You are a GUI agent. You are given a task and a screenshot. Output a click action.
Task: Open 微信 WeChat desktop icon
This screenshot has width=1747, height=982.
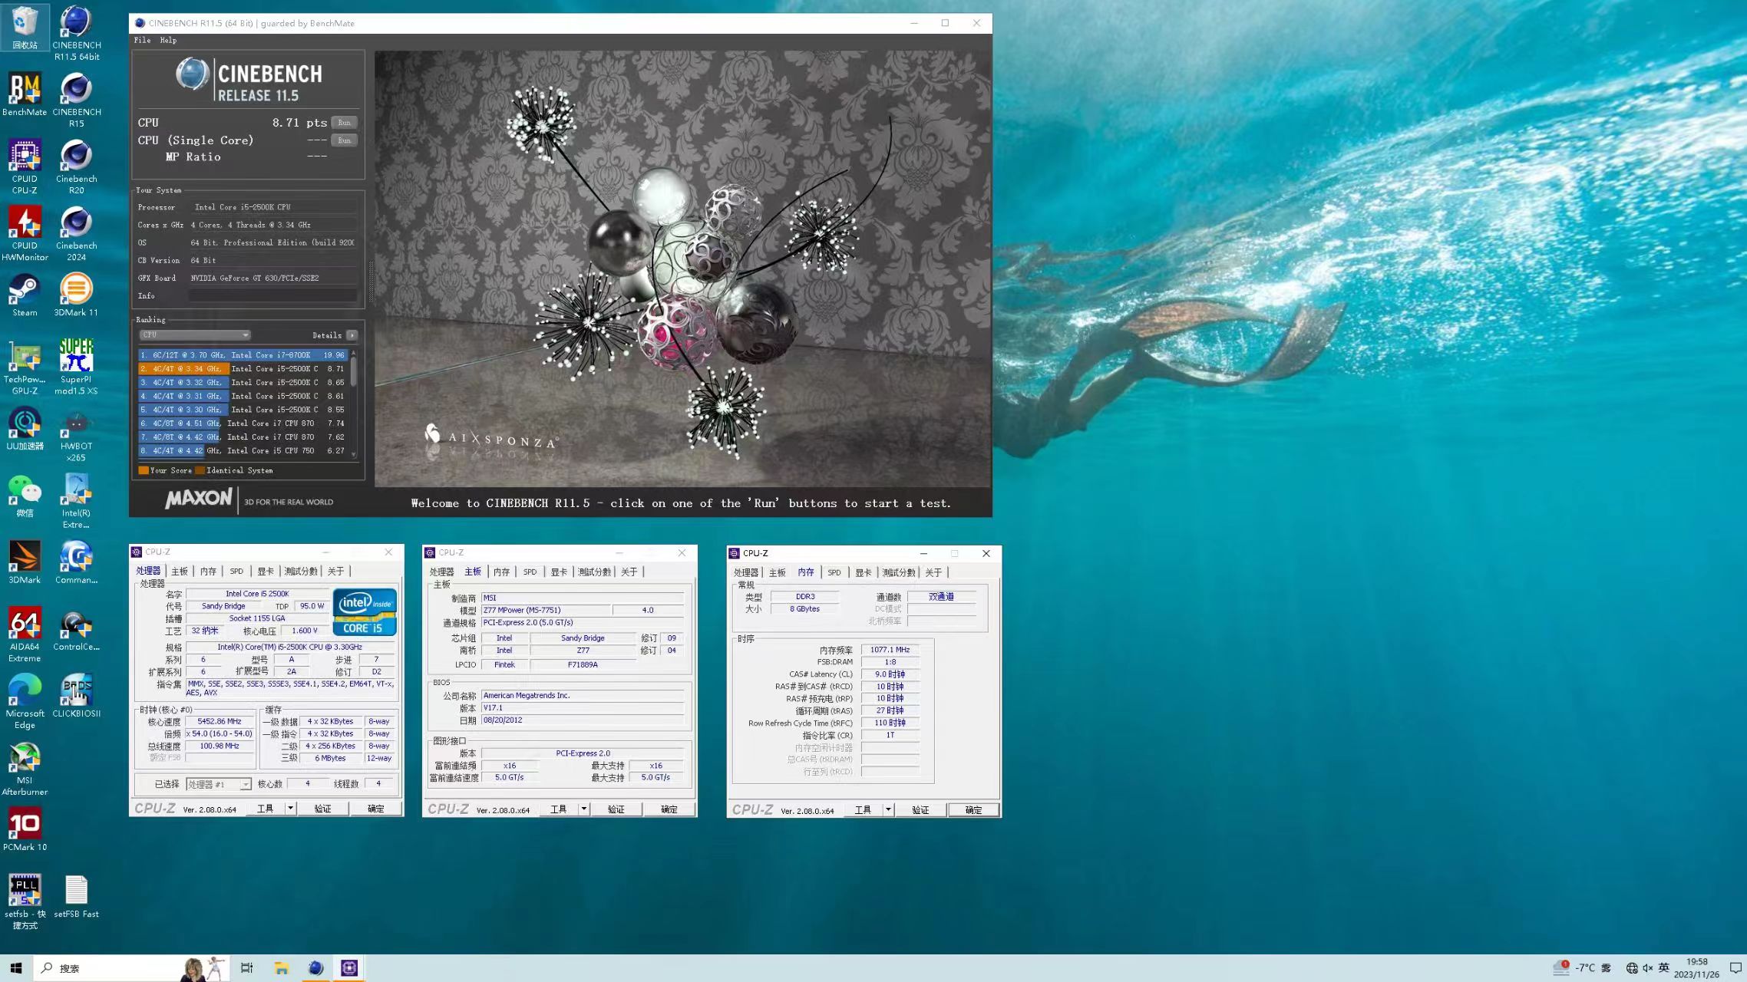(25, 496)
